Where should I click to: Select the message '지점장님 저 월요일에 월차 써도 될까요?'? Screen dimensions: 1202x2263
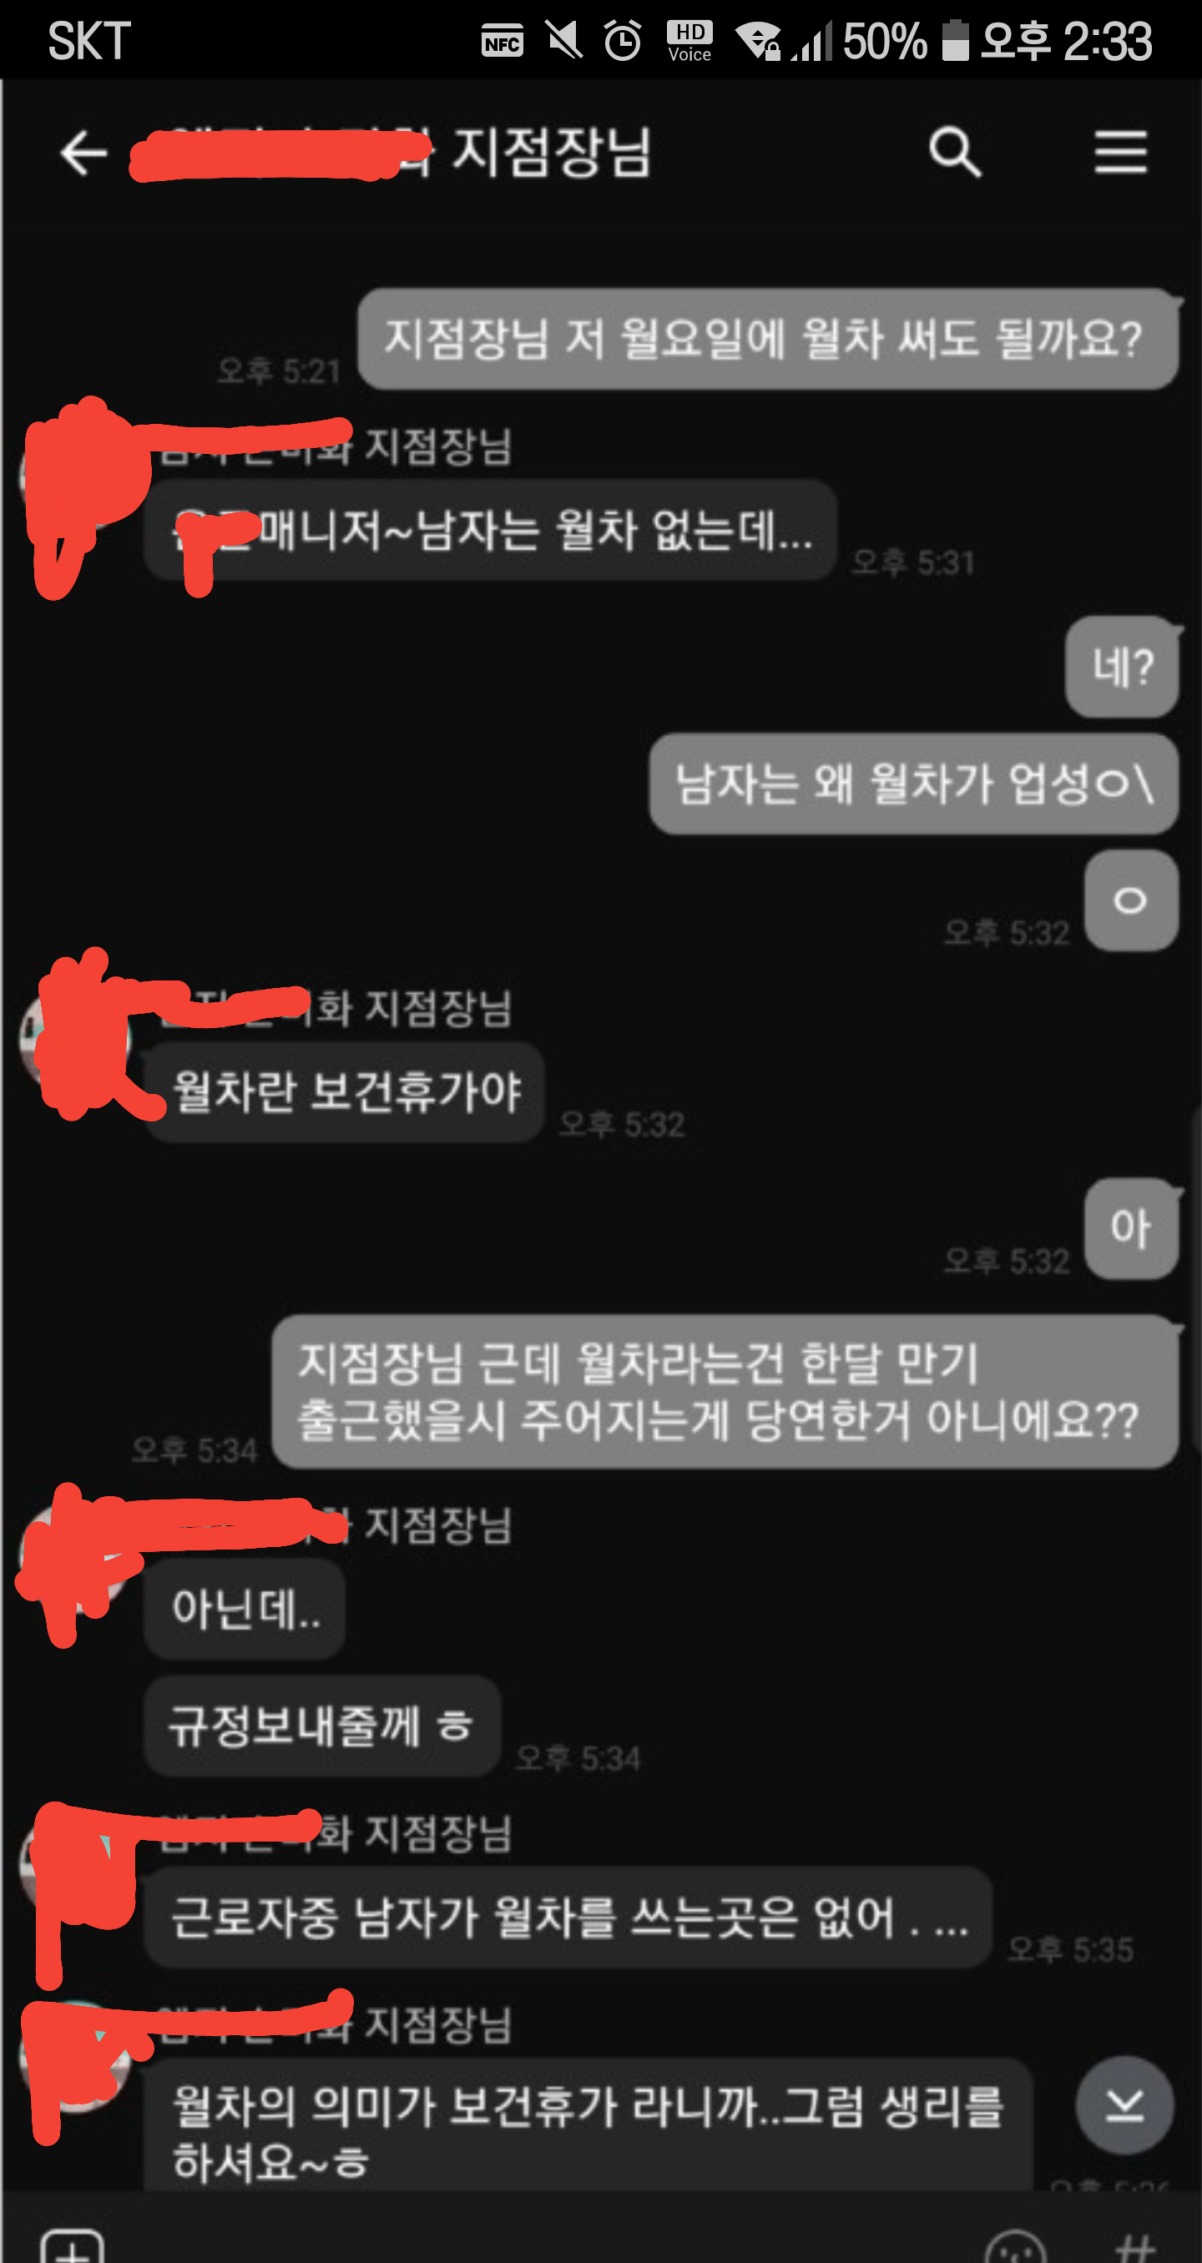[767, 338]
